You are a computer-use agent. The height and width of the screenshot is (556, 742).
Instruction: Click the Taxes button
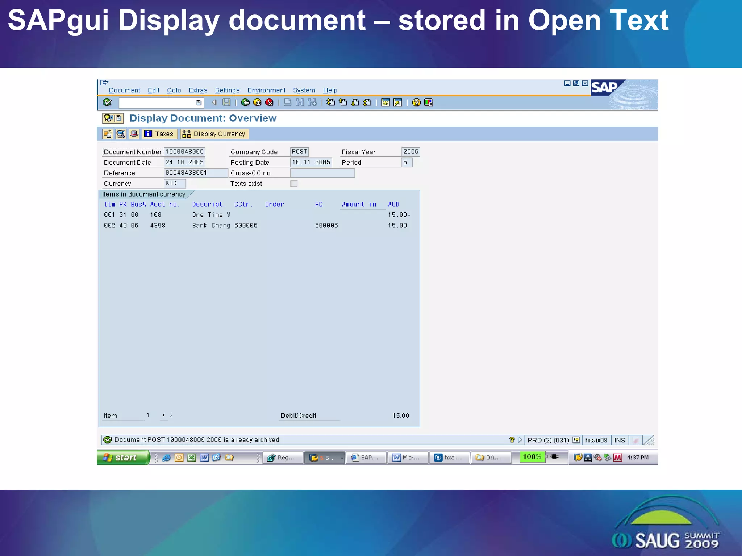coord(160,134)
